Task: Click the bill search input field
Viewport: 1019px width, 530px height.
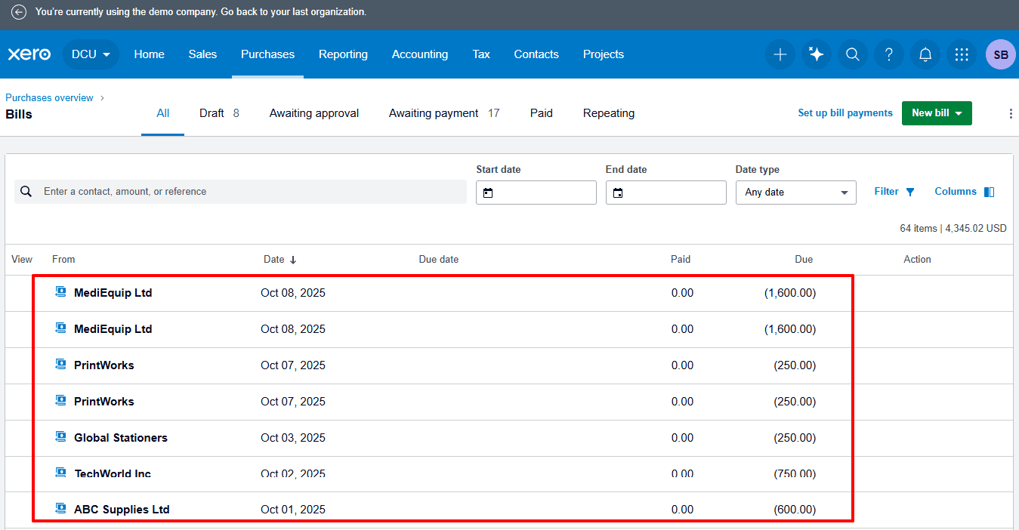Action: tap(249, 192)
